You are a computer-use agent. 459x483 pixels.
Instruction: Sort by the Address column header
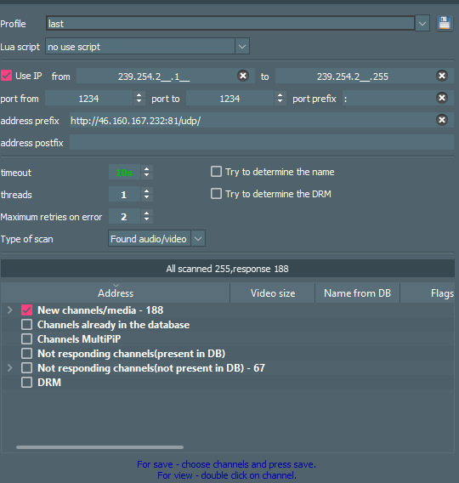click(116, 293)
